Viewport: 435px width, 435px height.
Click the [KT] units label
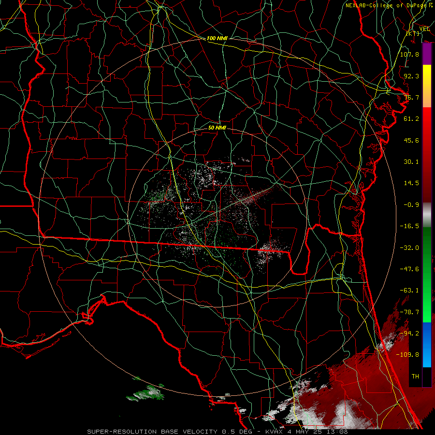[x=413, y=34]
